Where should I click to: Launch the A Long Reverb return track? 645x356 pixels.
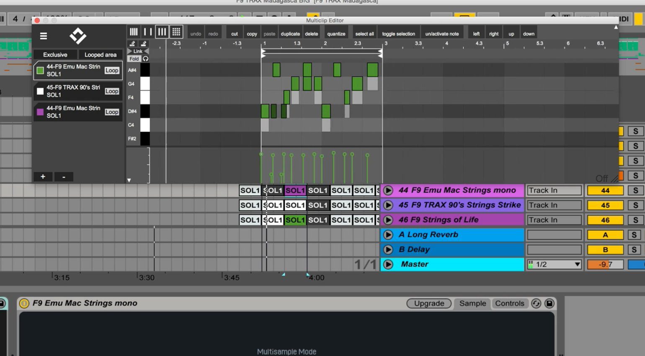388,235
